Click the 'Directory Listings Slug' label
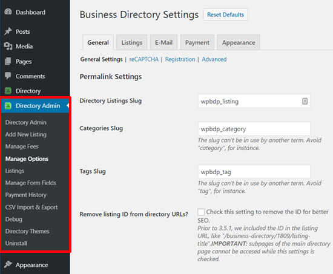The image size is (333, 274). 110,101
